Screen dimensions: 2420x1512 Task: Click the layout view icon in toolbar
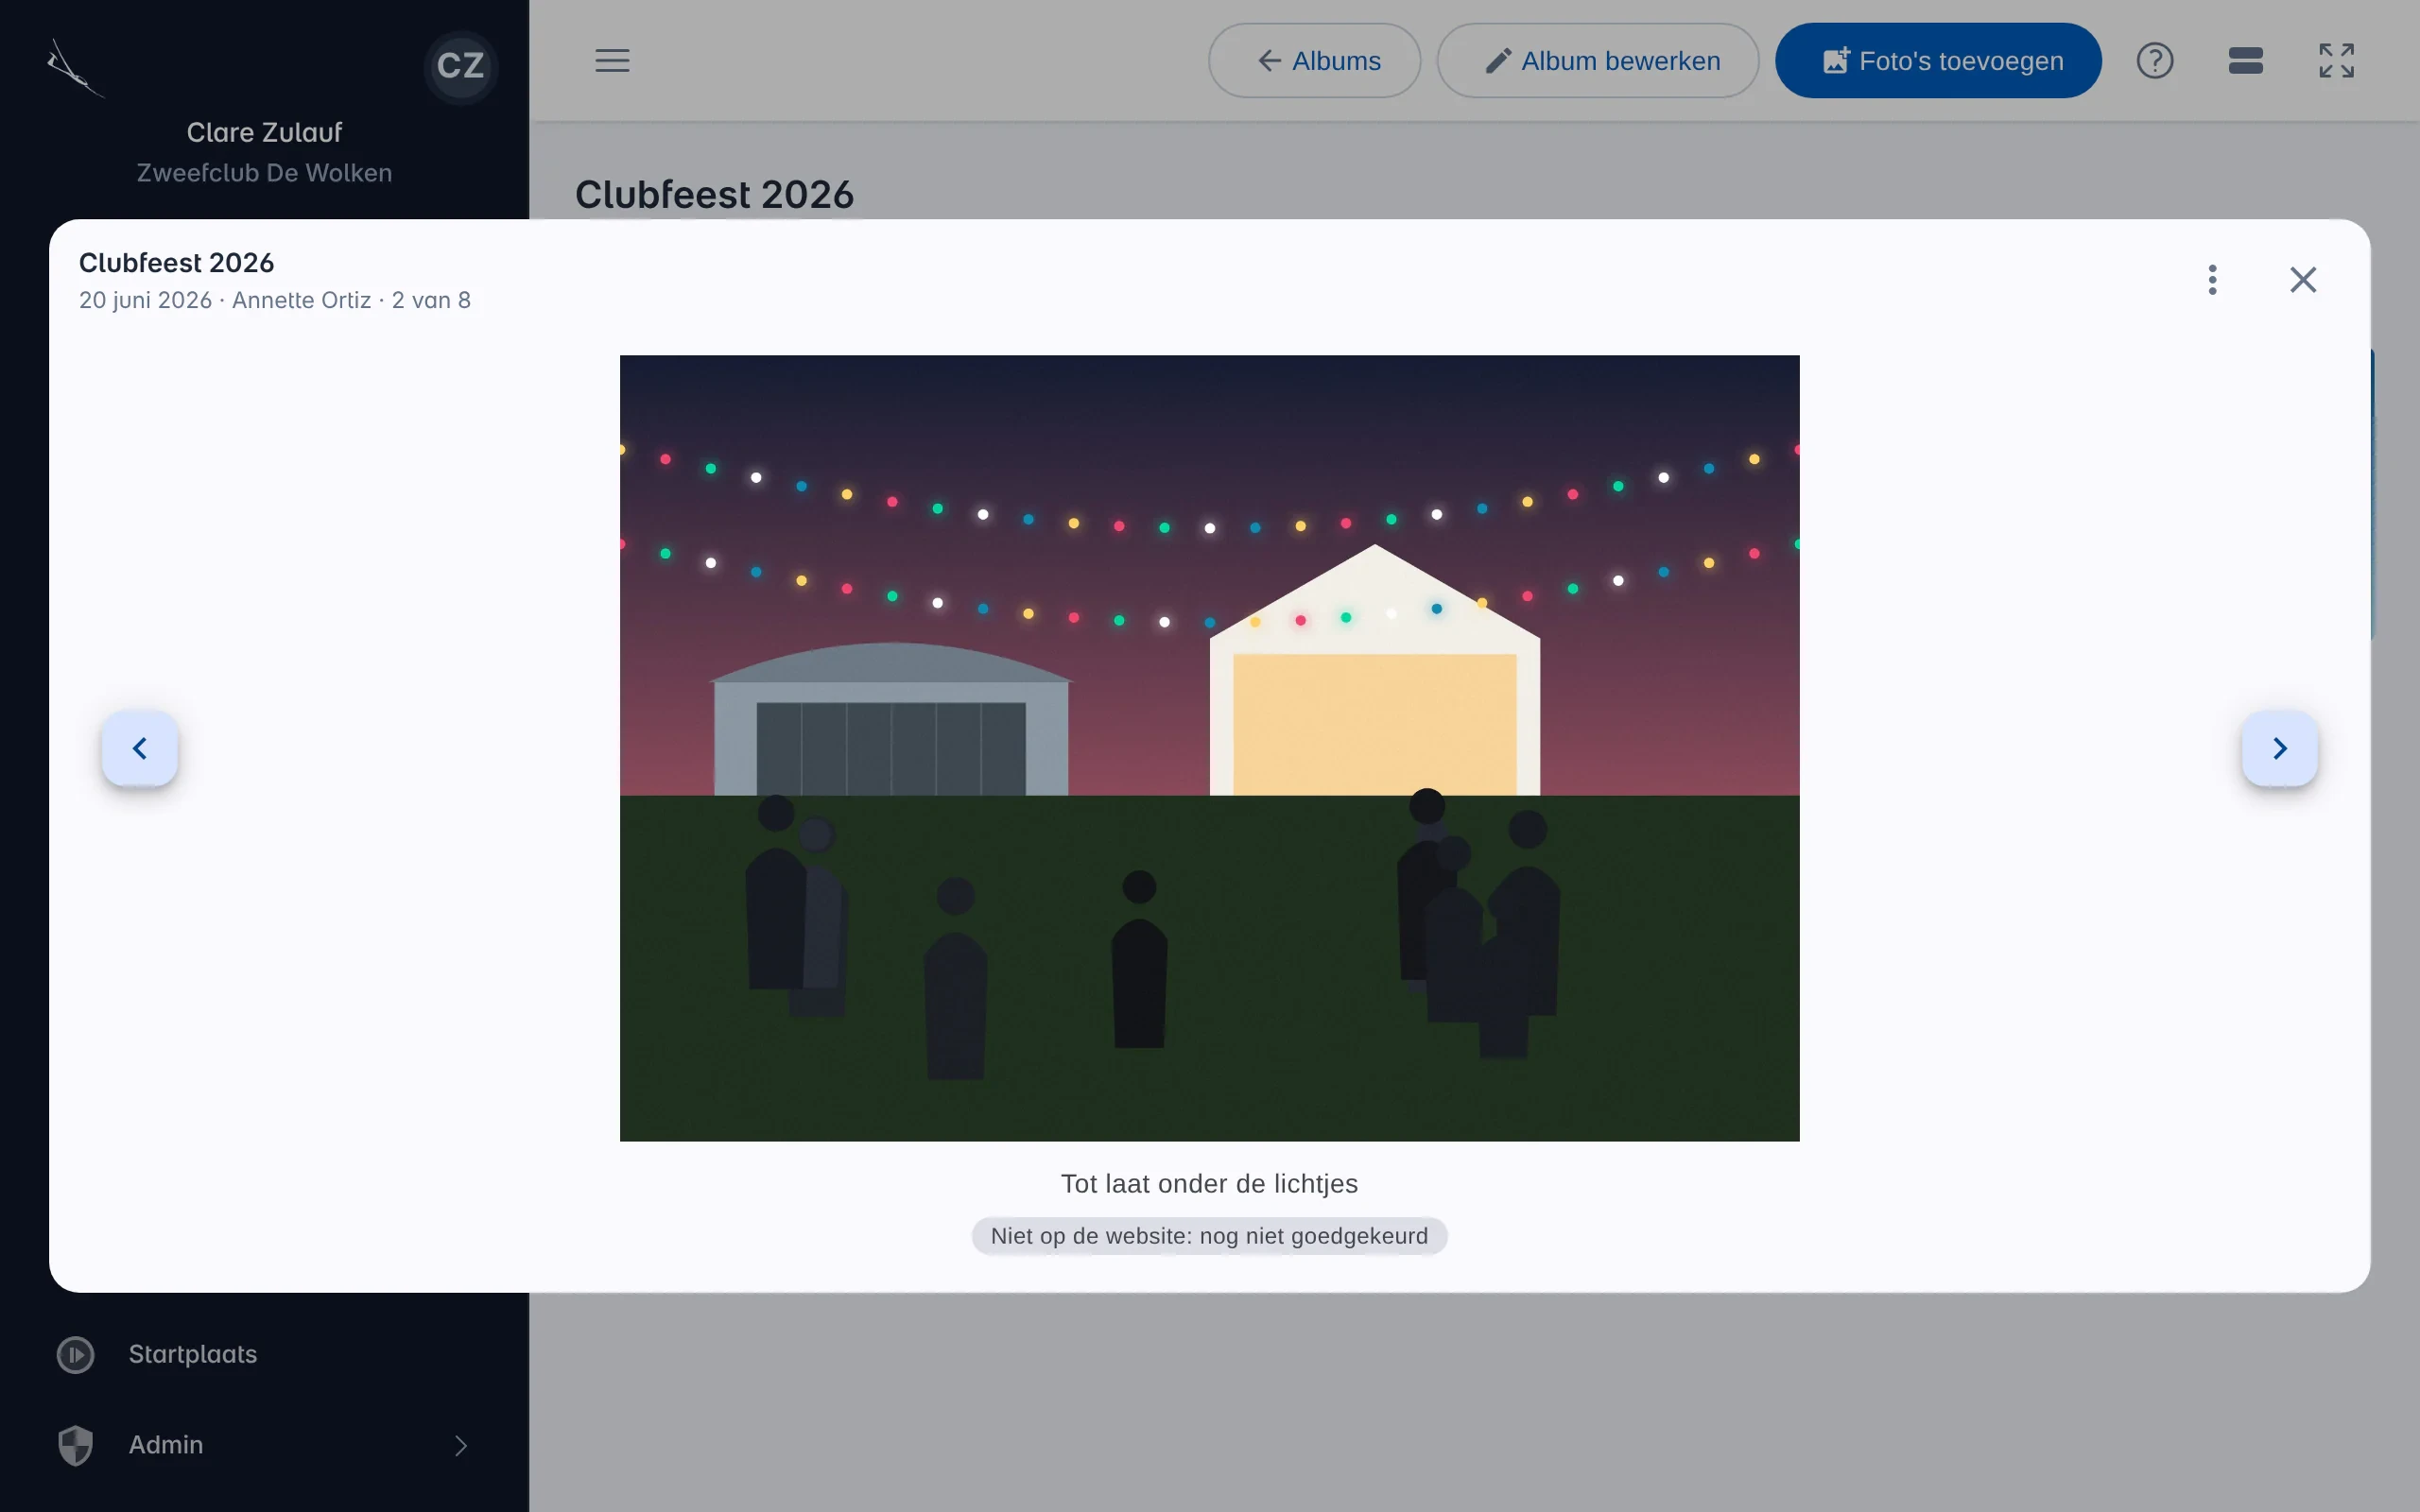coord(2245,61)
